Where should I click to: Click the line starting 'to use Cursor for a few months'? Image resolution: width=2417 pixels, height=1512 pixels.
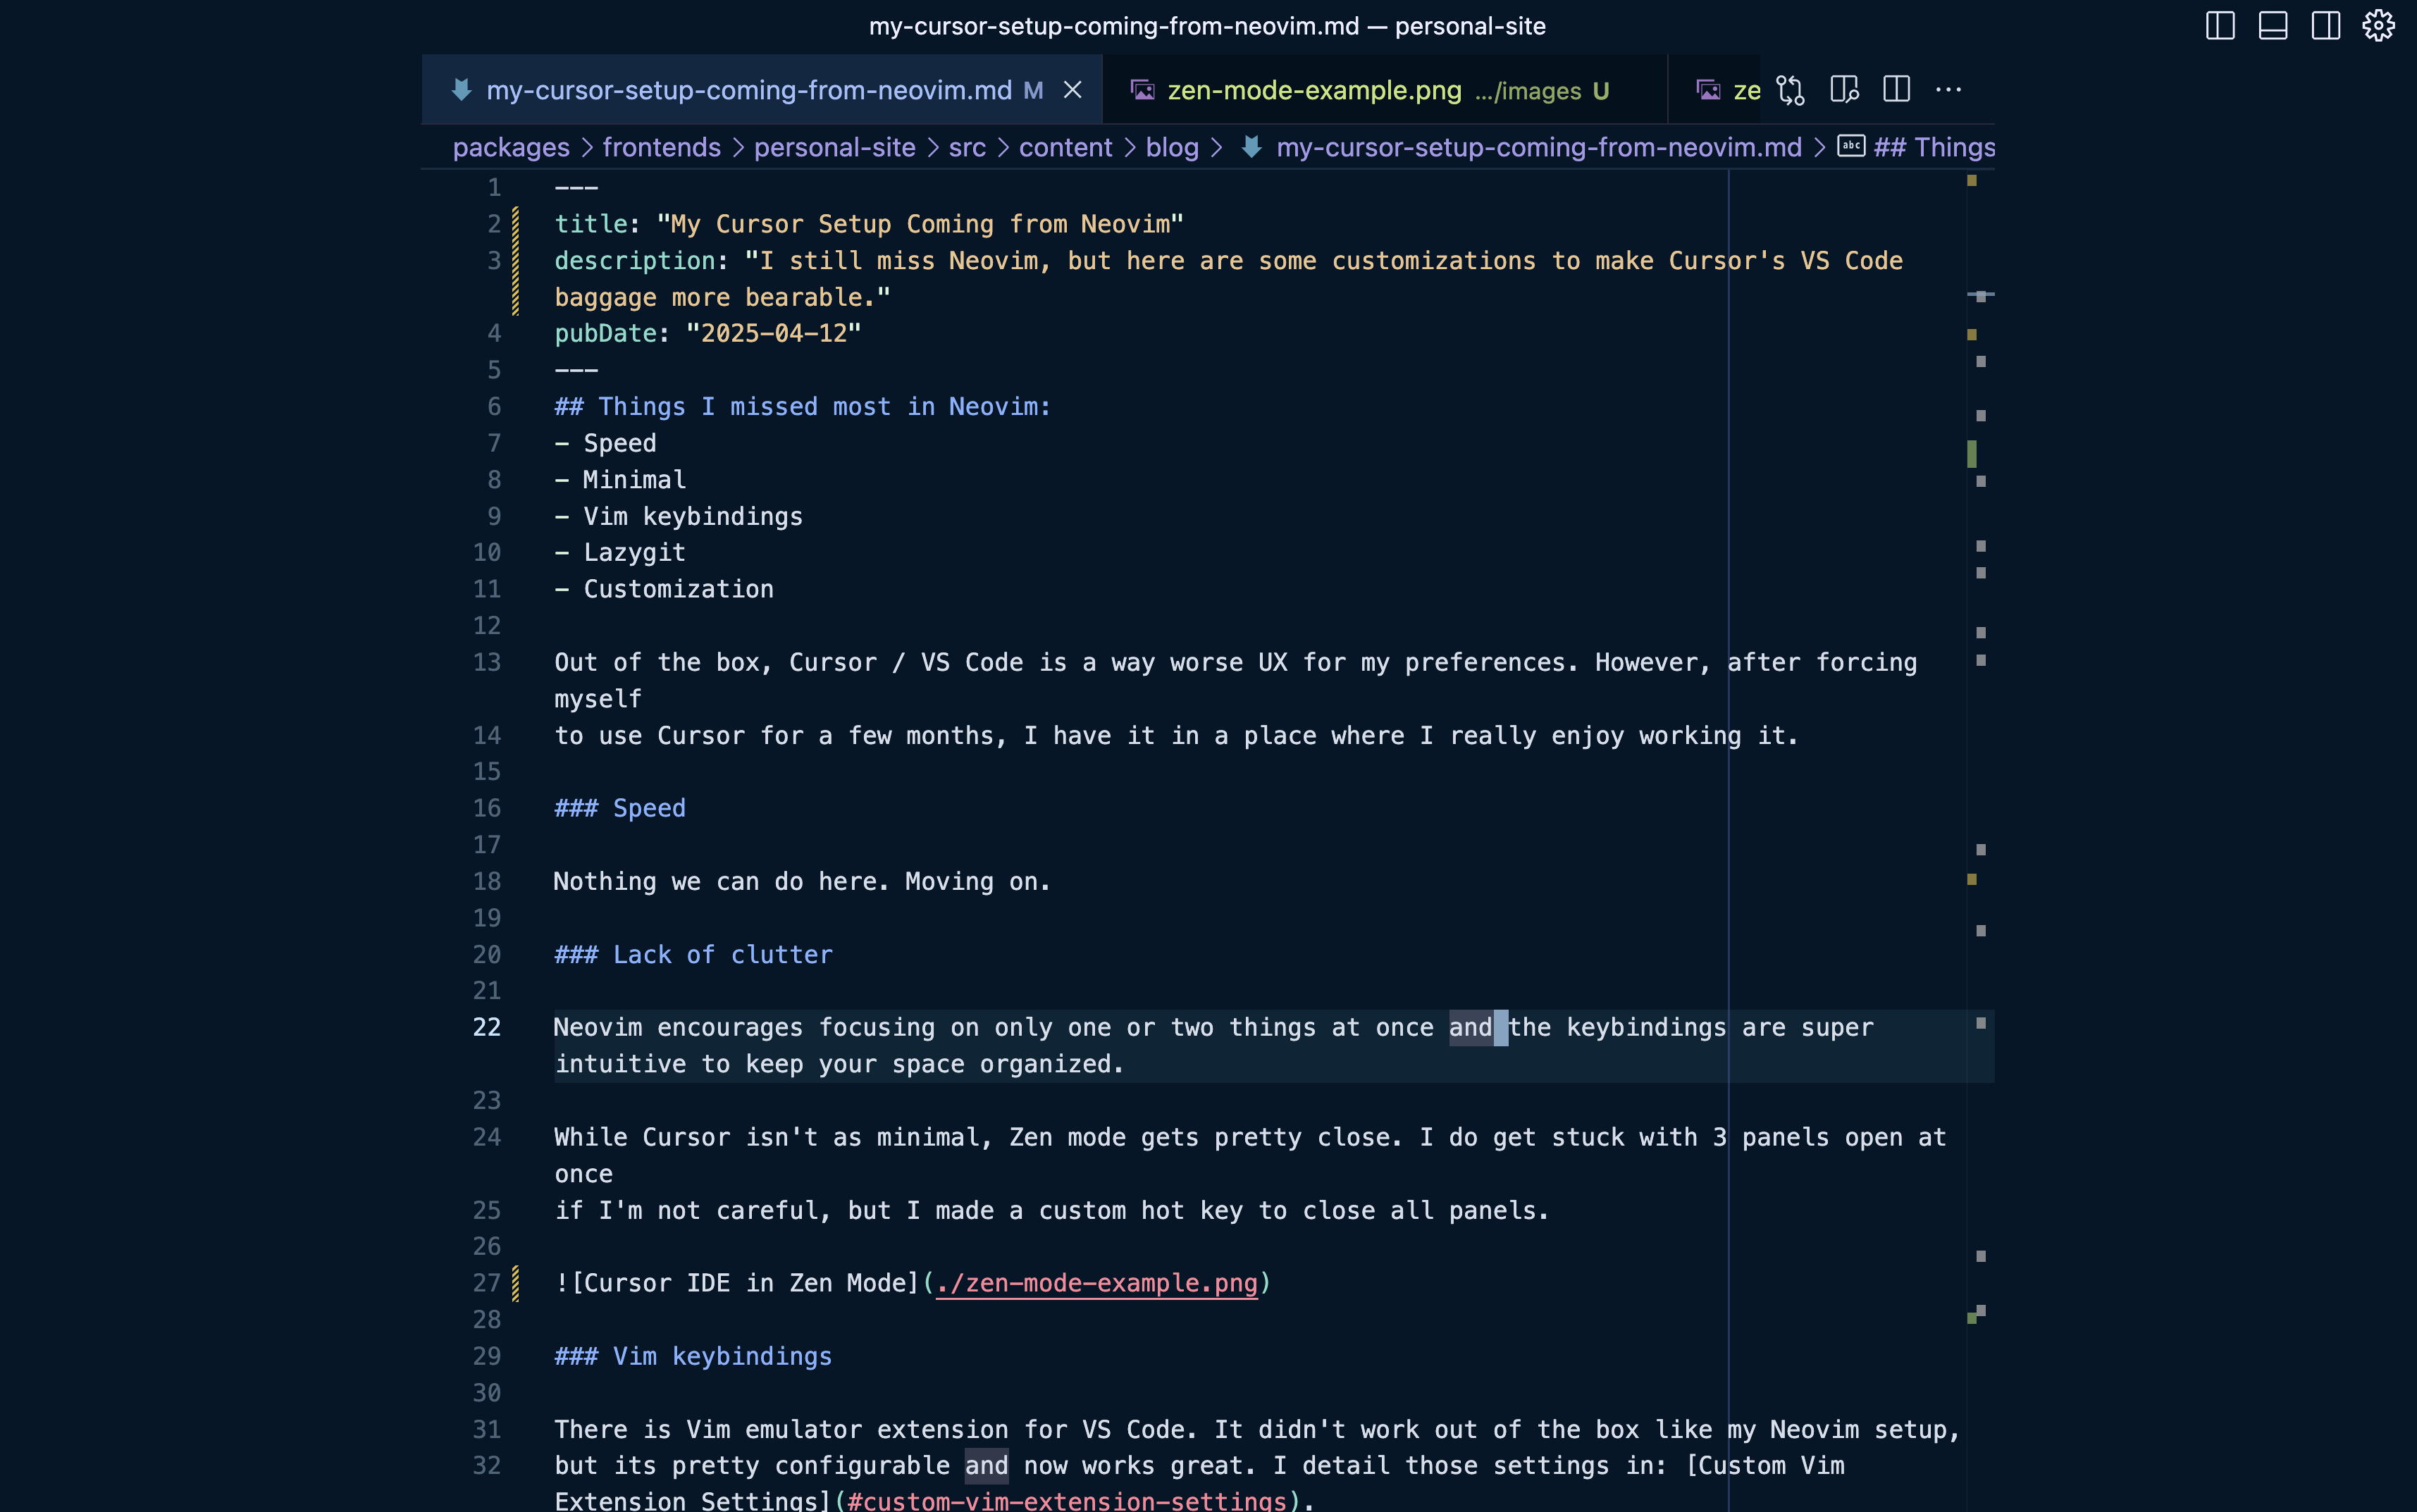[x=1177, y=735]
